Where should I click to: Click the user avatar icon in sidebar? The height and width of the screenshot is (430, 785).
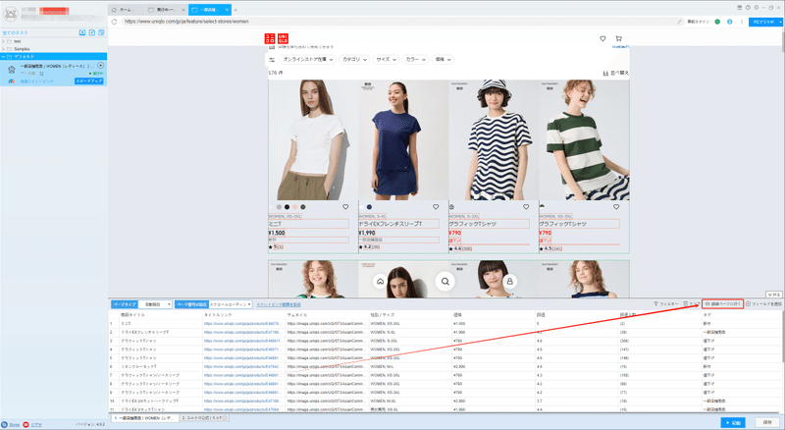coord(11,14)
